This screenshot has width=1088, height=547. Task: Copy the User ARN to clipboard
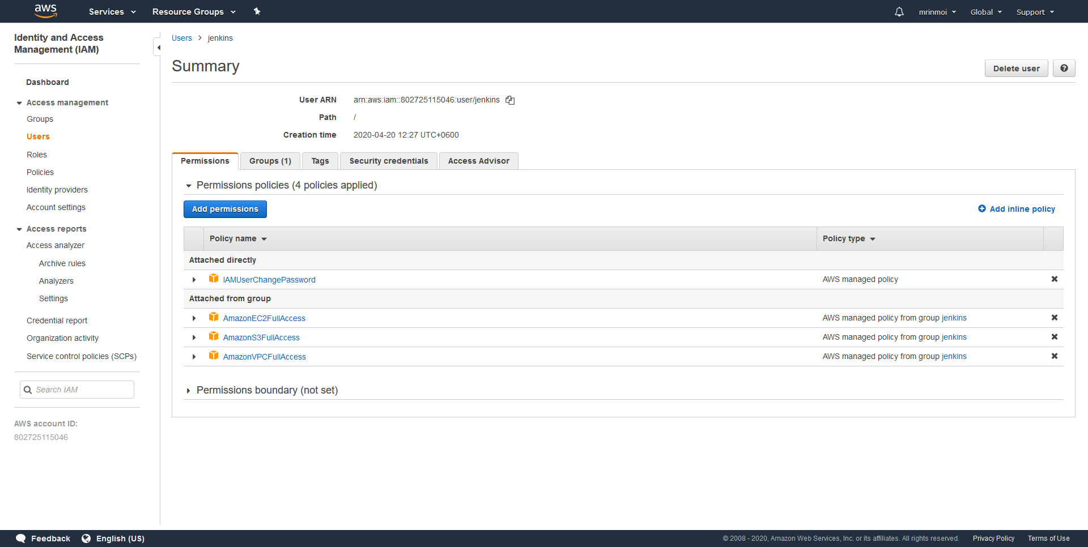tap(510, 100)
